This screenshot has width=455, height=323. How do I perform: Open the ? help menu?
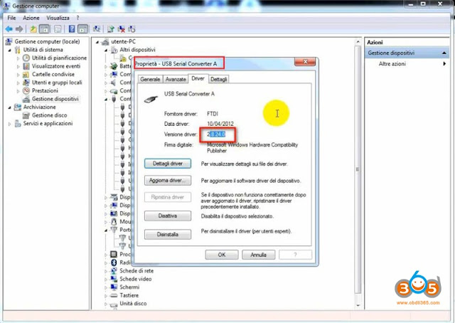point(77,18)
